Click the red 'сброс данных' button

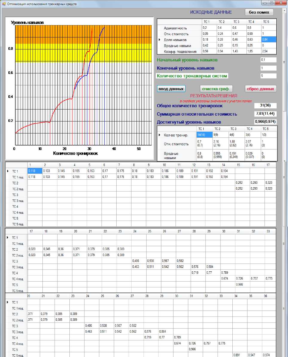[260, 89]
